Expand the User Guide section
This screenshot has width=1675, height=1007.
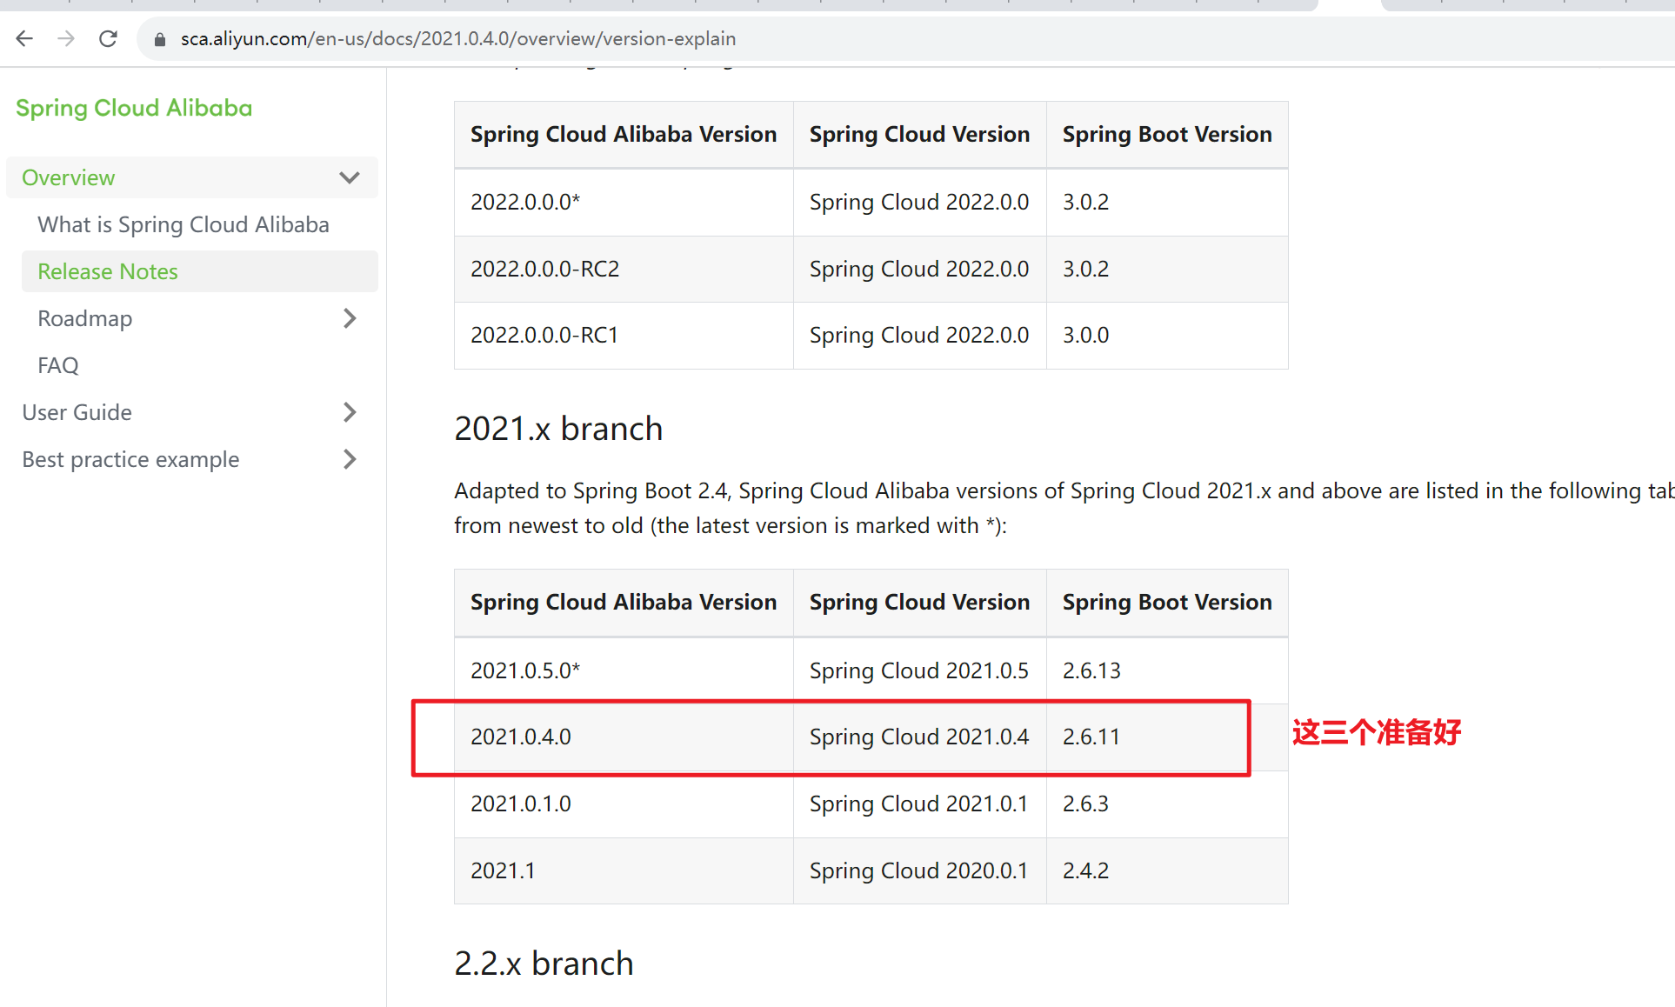pyautogui.click(x=351, y=412)
